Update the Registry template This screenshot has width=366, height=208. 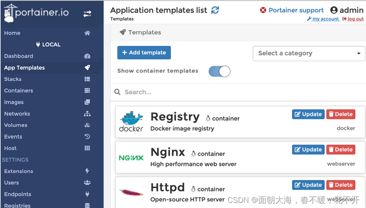[308, 114]
